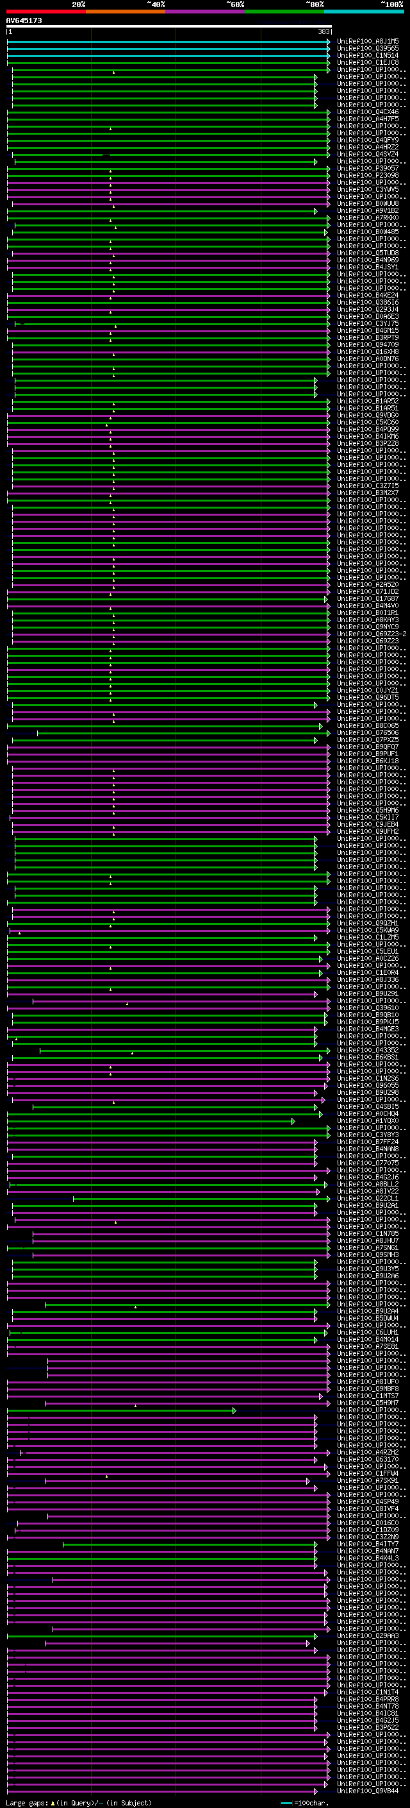Viewport: 410px width, 1808px height.
Task: Select UniRef100_B4JSY1 entry
Action: pyautogui.click(x=368, y=267)
